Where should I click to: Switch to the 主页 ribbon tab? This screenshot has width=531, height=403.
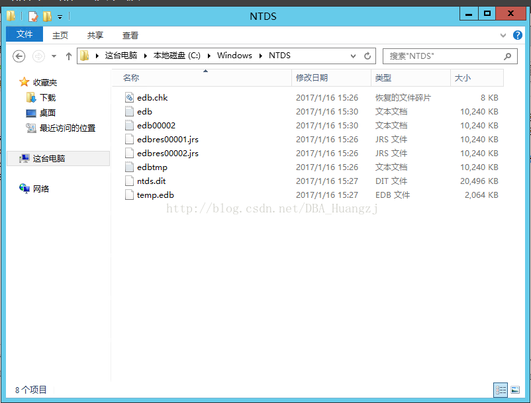[x=60, y=35]
